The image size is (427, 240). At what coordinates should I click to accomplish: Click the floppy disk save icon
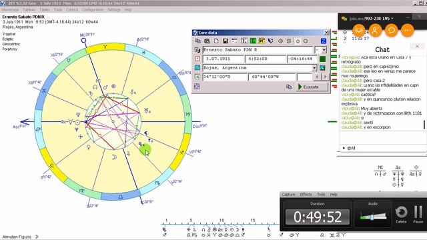[226, 41]
